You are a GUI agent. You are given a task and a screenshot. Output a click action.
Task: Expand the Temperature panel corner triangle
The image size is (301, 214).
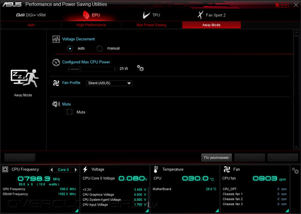click(x=217, y=211)
